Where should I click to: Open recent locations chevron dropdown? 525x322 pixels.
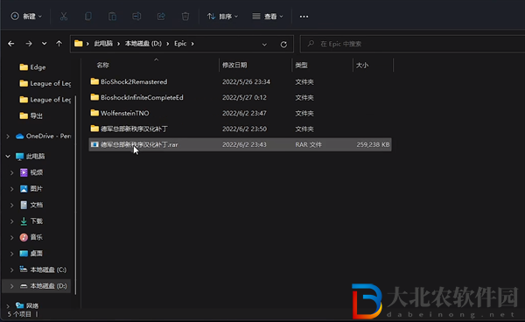[x=45, y=44]
